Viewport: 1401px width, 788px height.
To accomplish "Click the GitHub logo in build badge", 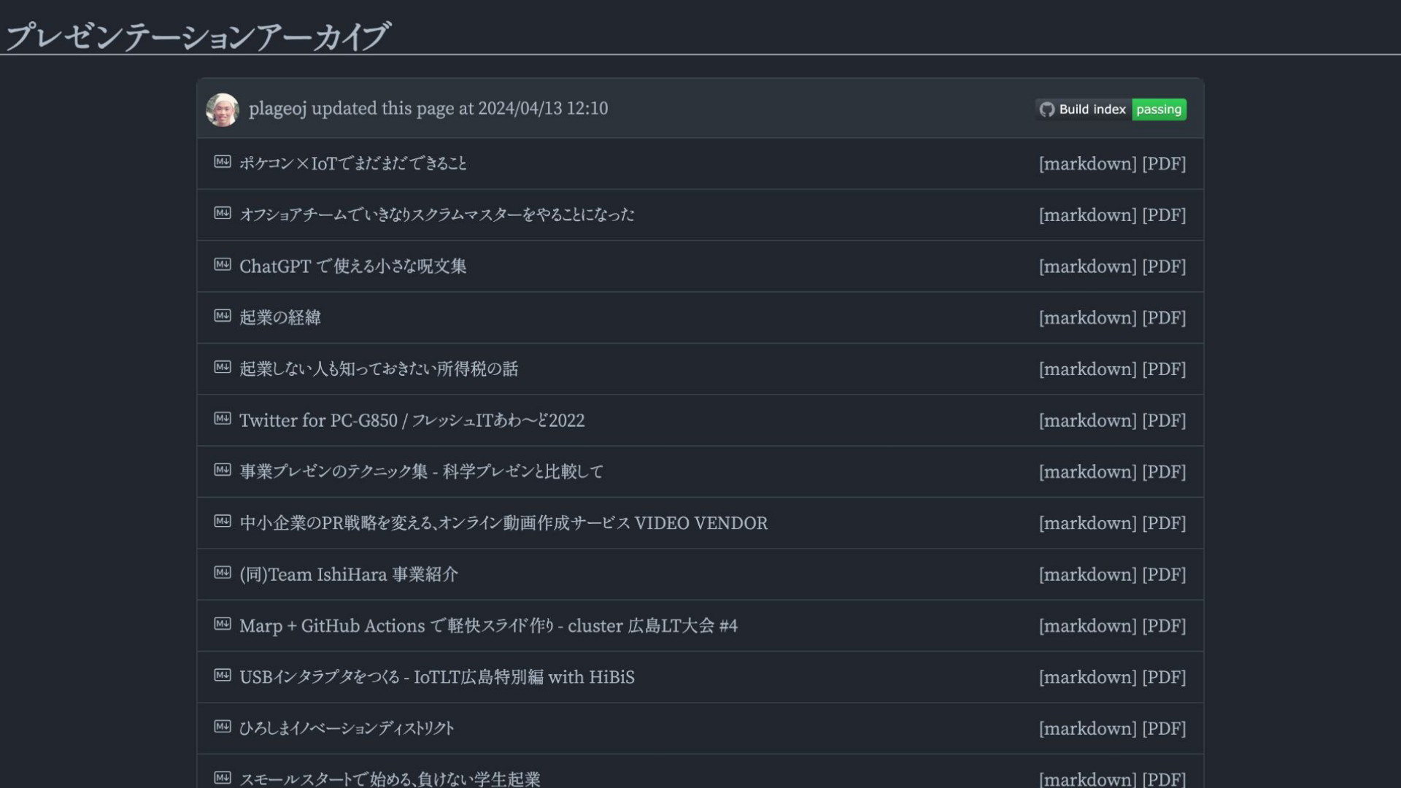I will (x=1047, y=109).
